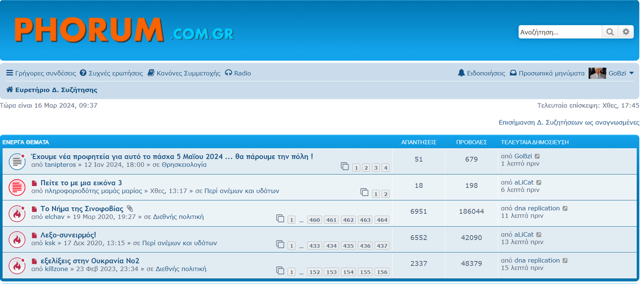Click the PHORUM.com.gr site logo
Screen dimensions: 643x284
124,30
